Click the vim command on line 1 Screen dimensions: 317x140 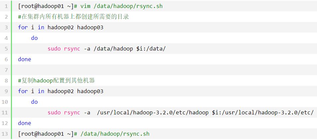85,6
